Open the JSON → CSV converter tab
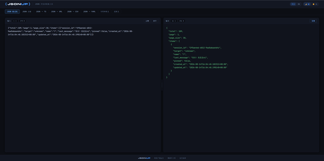 point(73,12)
